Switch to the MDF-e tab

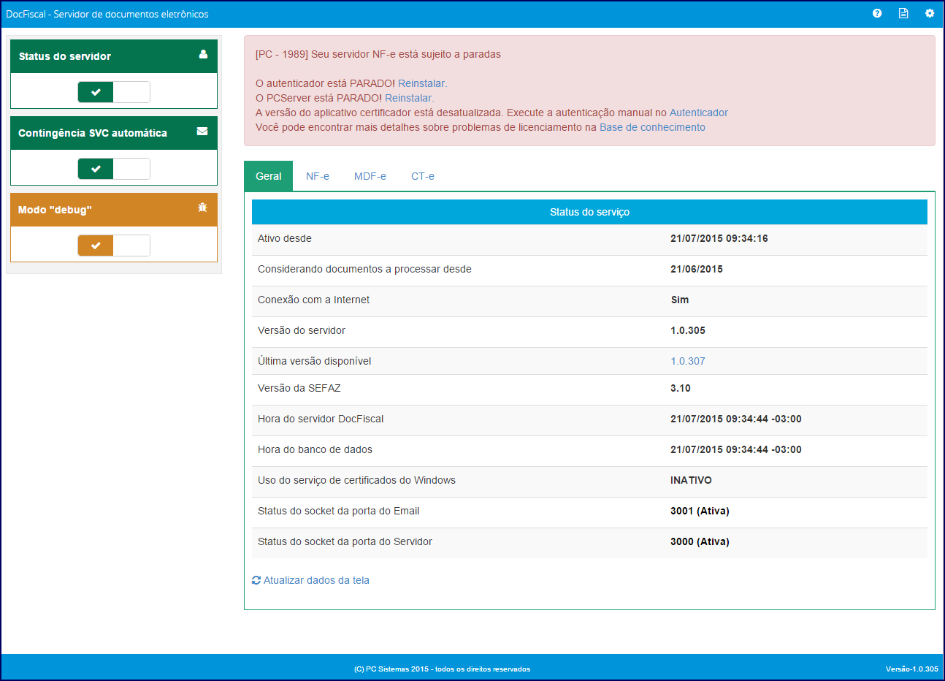point(370,176)
